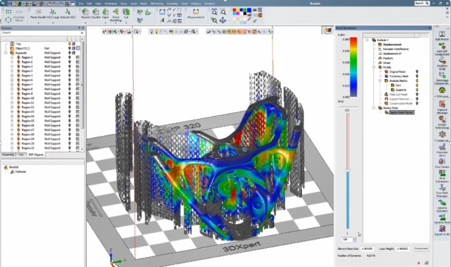Screen dimensions: 451x267
Task: Toggle visibility bulb for Supports model
Action: coord(417,90)
